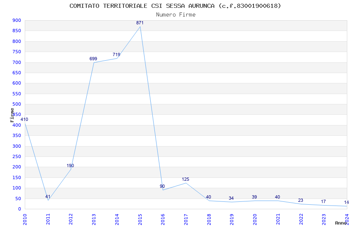Screen dimensions: 351x227
Task: Click the x-axis year 2011
Action: pos(48,219)
